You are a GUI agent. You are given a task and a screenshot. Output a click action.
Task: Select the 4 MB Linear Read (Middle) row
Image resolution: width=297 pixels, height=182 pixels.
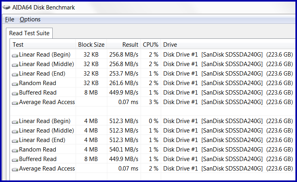pyautogui.click(x=153, y=130)
